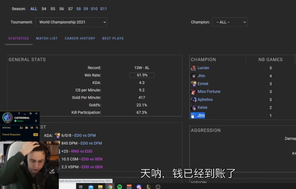Click the NB GAMES column header
Screen dimensions: 296x189
pyautogui.click(x=271, y=60)
